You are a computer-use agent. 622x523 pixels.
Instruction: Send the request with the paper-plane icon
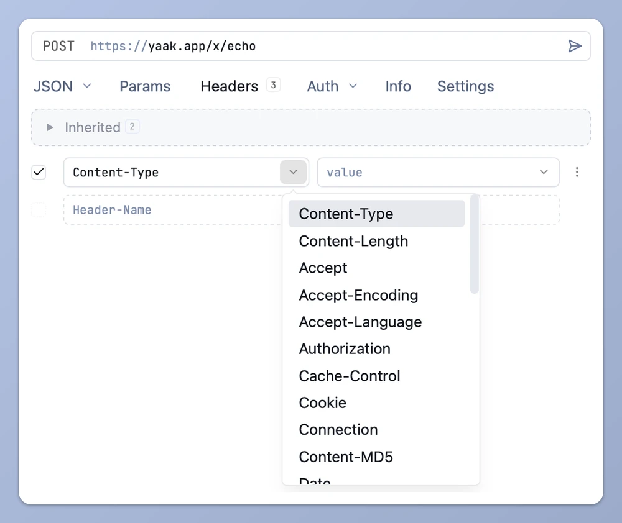(574, 46)
